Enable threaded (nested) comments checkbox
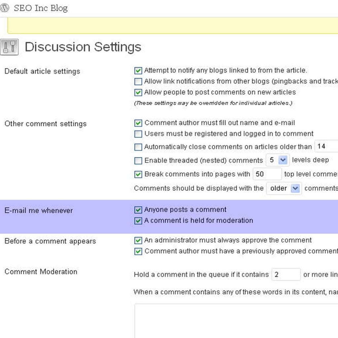 coord(138,161)
